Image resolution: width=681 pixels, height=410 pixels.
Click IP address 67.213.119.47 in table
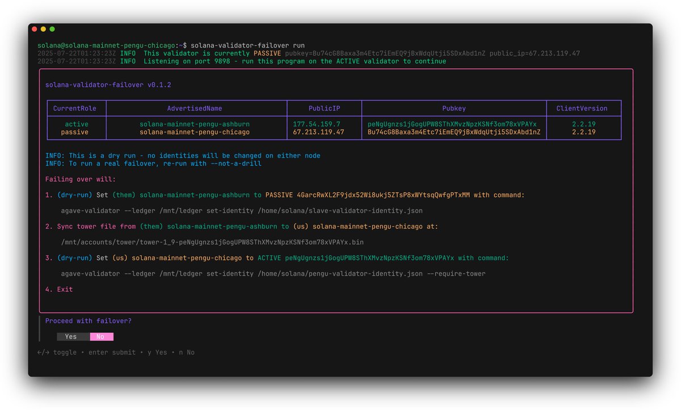coord(318,132)
